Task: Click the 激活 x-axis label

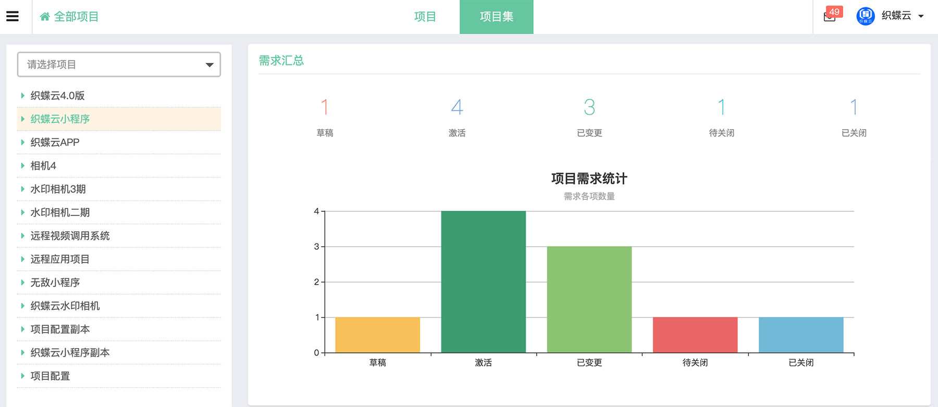Action: pyautogui.click(x=484, y=363)
